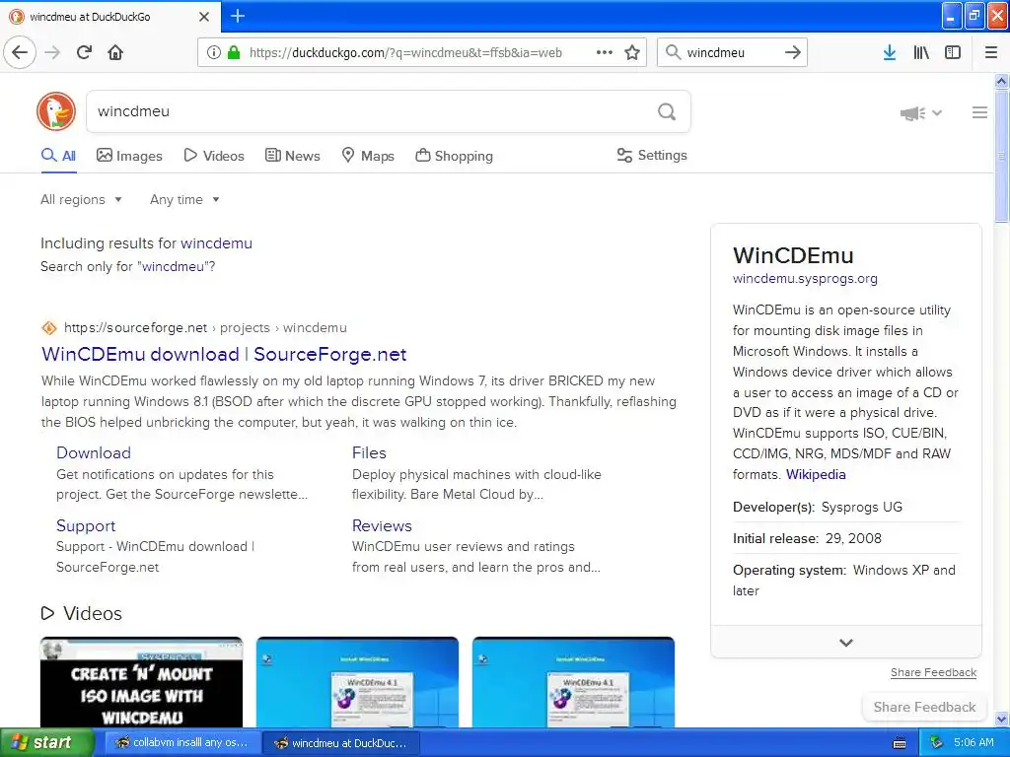The image size is (1010, 757).
Task: Toggle the Firefox sidebar view
Action: (x=953, y=52)
